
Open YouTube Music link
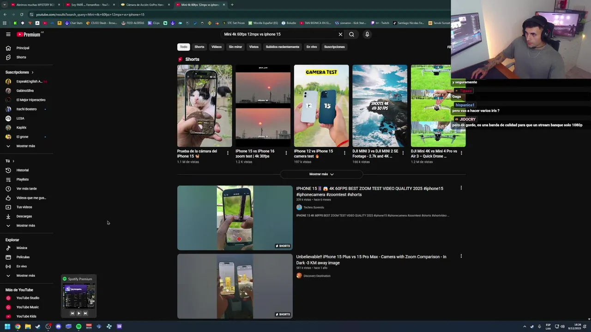point(27,307)
